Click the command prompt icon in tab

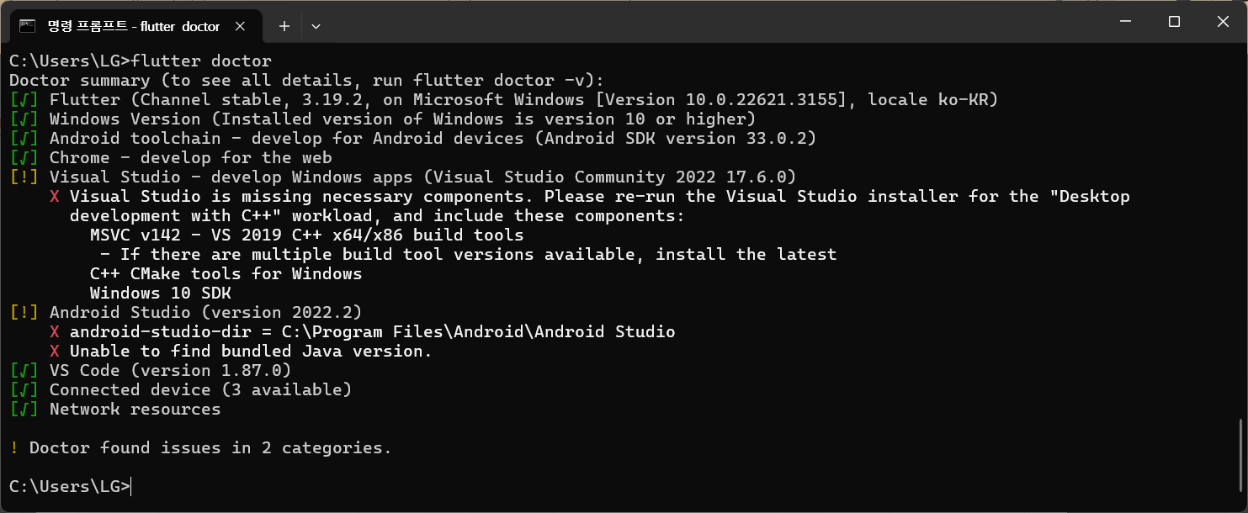coord(28,26)
